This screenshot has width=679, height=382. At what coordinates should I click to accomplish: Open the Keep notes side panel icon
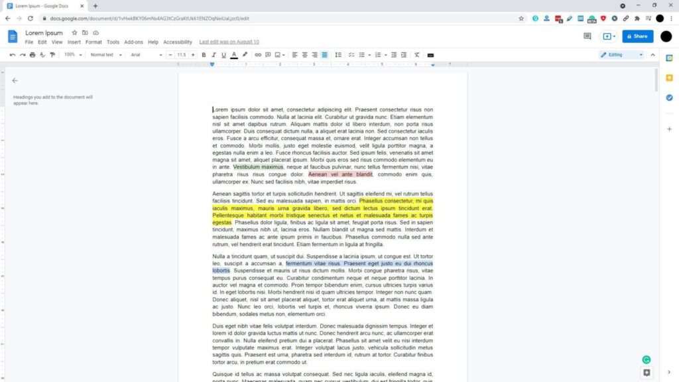(669, 78)
